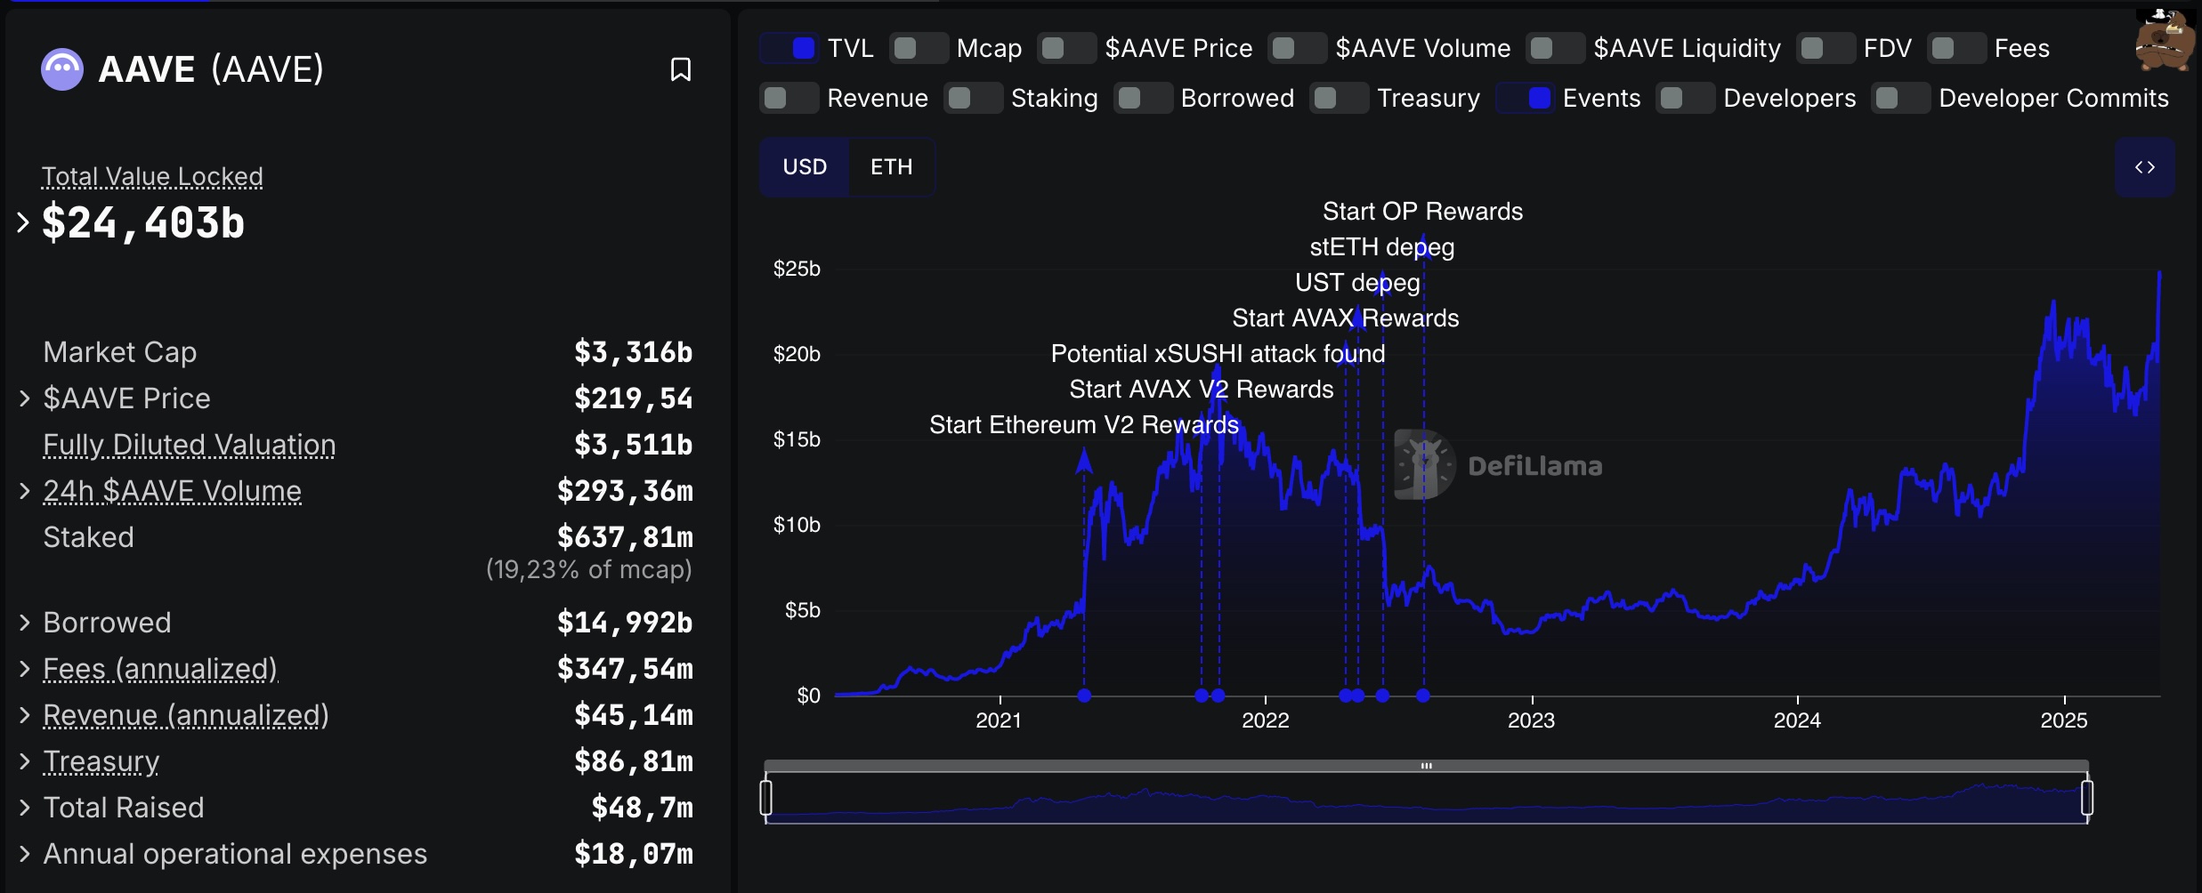
Task: Click the Fully Diluted Valuation label
Action: (x=190, y=445)
